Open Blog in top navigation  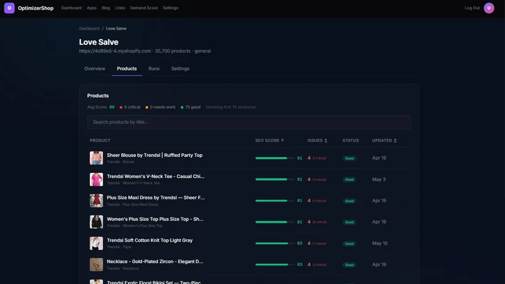pyautogui.click(x=105, y=8)
